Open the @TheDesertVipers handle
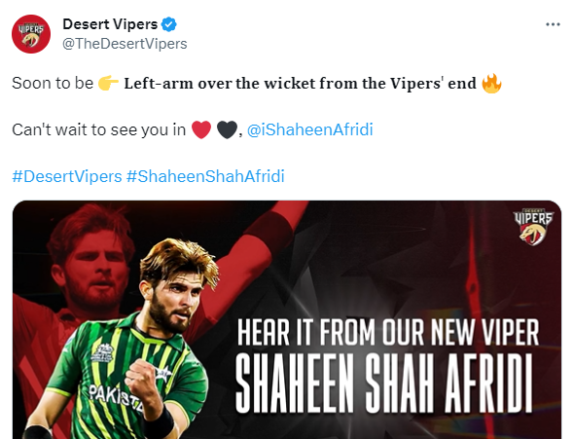 (x=125, y=44)
